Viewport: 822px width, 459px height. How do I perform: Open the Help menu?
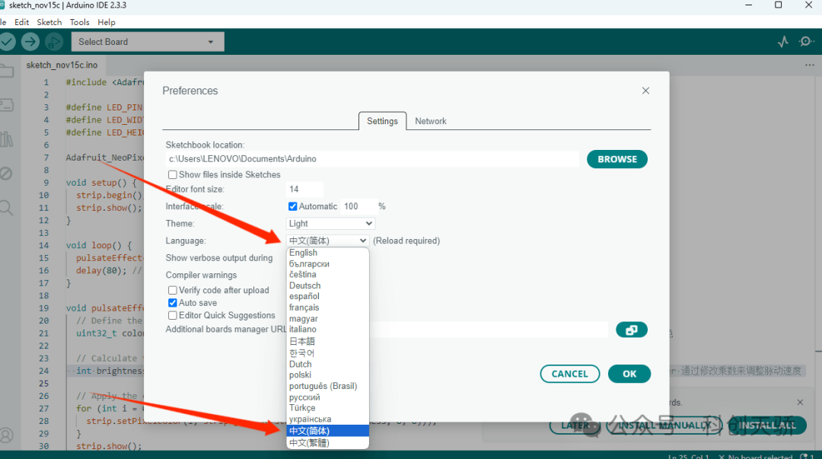pyautogui.click(x=107, y=22)
